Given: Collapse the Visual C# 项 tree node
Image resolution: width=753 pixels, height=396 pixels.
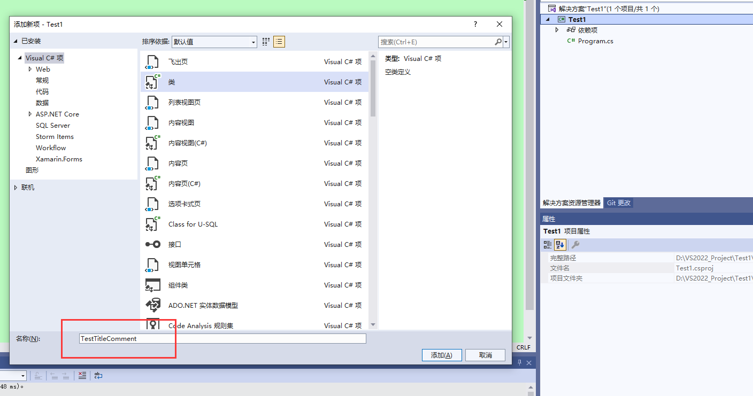Looking at the screenshot, I should [20, 58].
